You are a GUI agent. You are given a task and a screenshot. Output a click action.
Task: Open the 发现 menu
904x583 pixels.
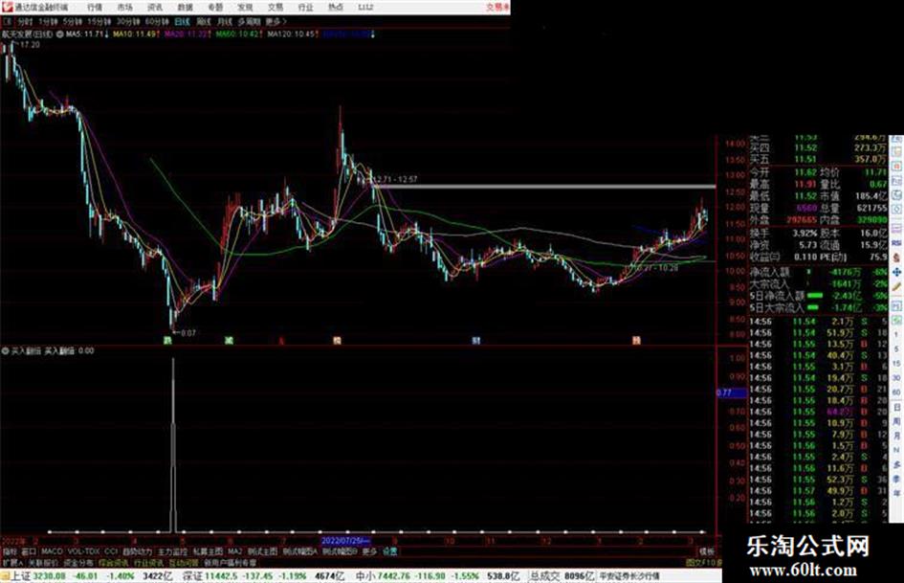pyautogui.click(x=245, y=8)
